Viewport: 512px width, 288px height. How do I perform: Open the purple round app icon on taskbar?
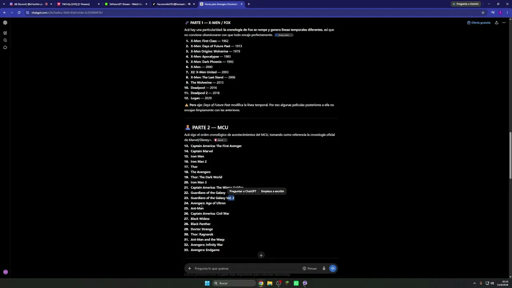pos(305,283)
